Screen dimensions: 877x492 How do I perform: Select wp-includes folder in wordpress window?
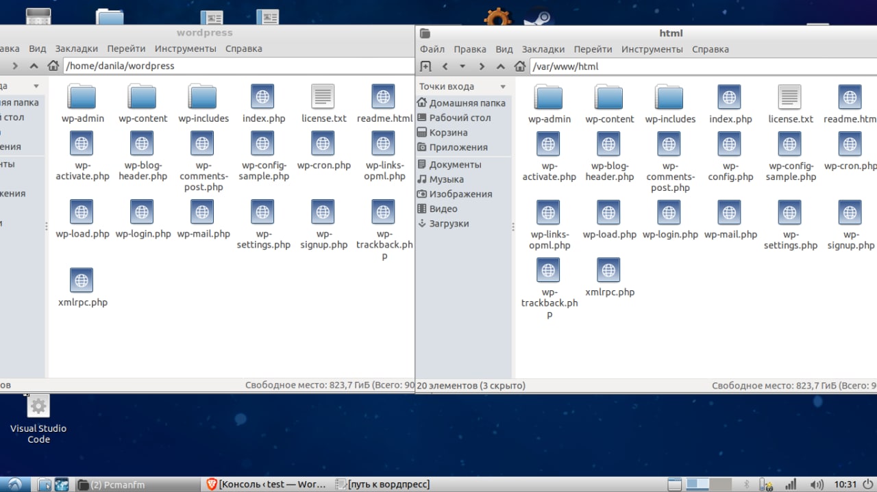pyautogui.click(x=203, y=103)
